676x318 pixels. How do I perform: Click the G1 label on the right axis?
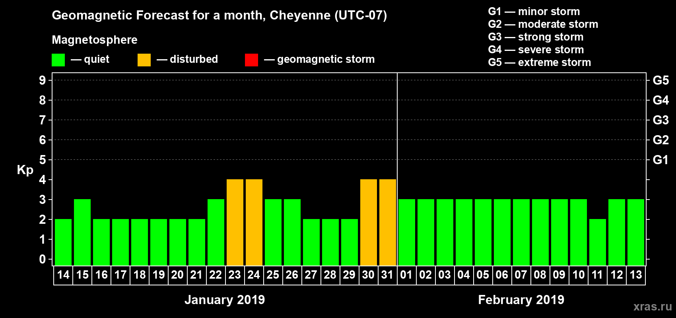pyautogui.click(x=661, y=160)
